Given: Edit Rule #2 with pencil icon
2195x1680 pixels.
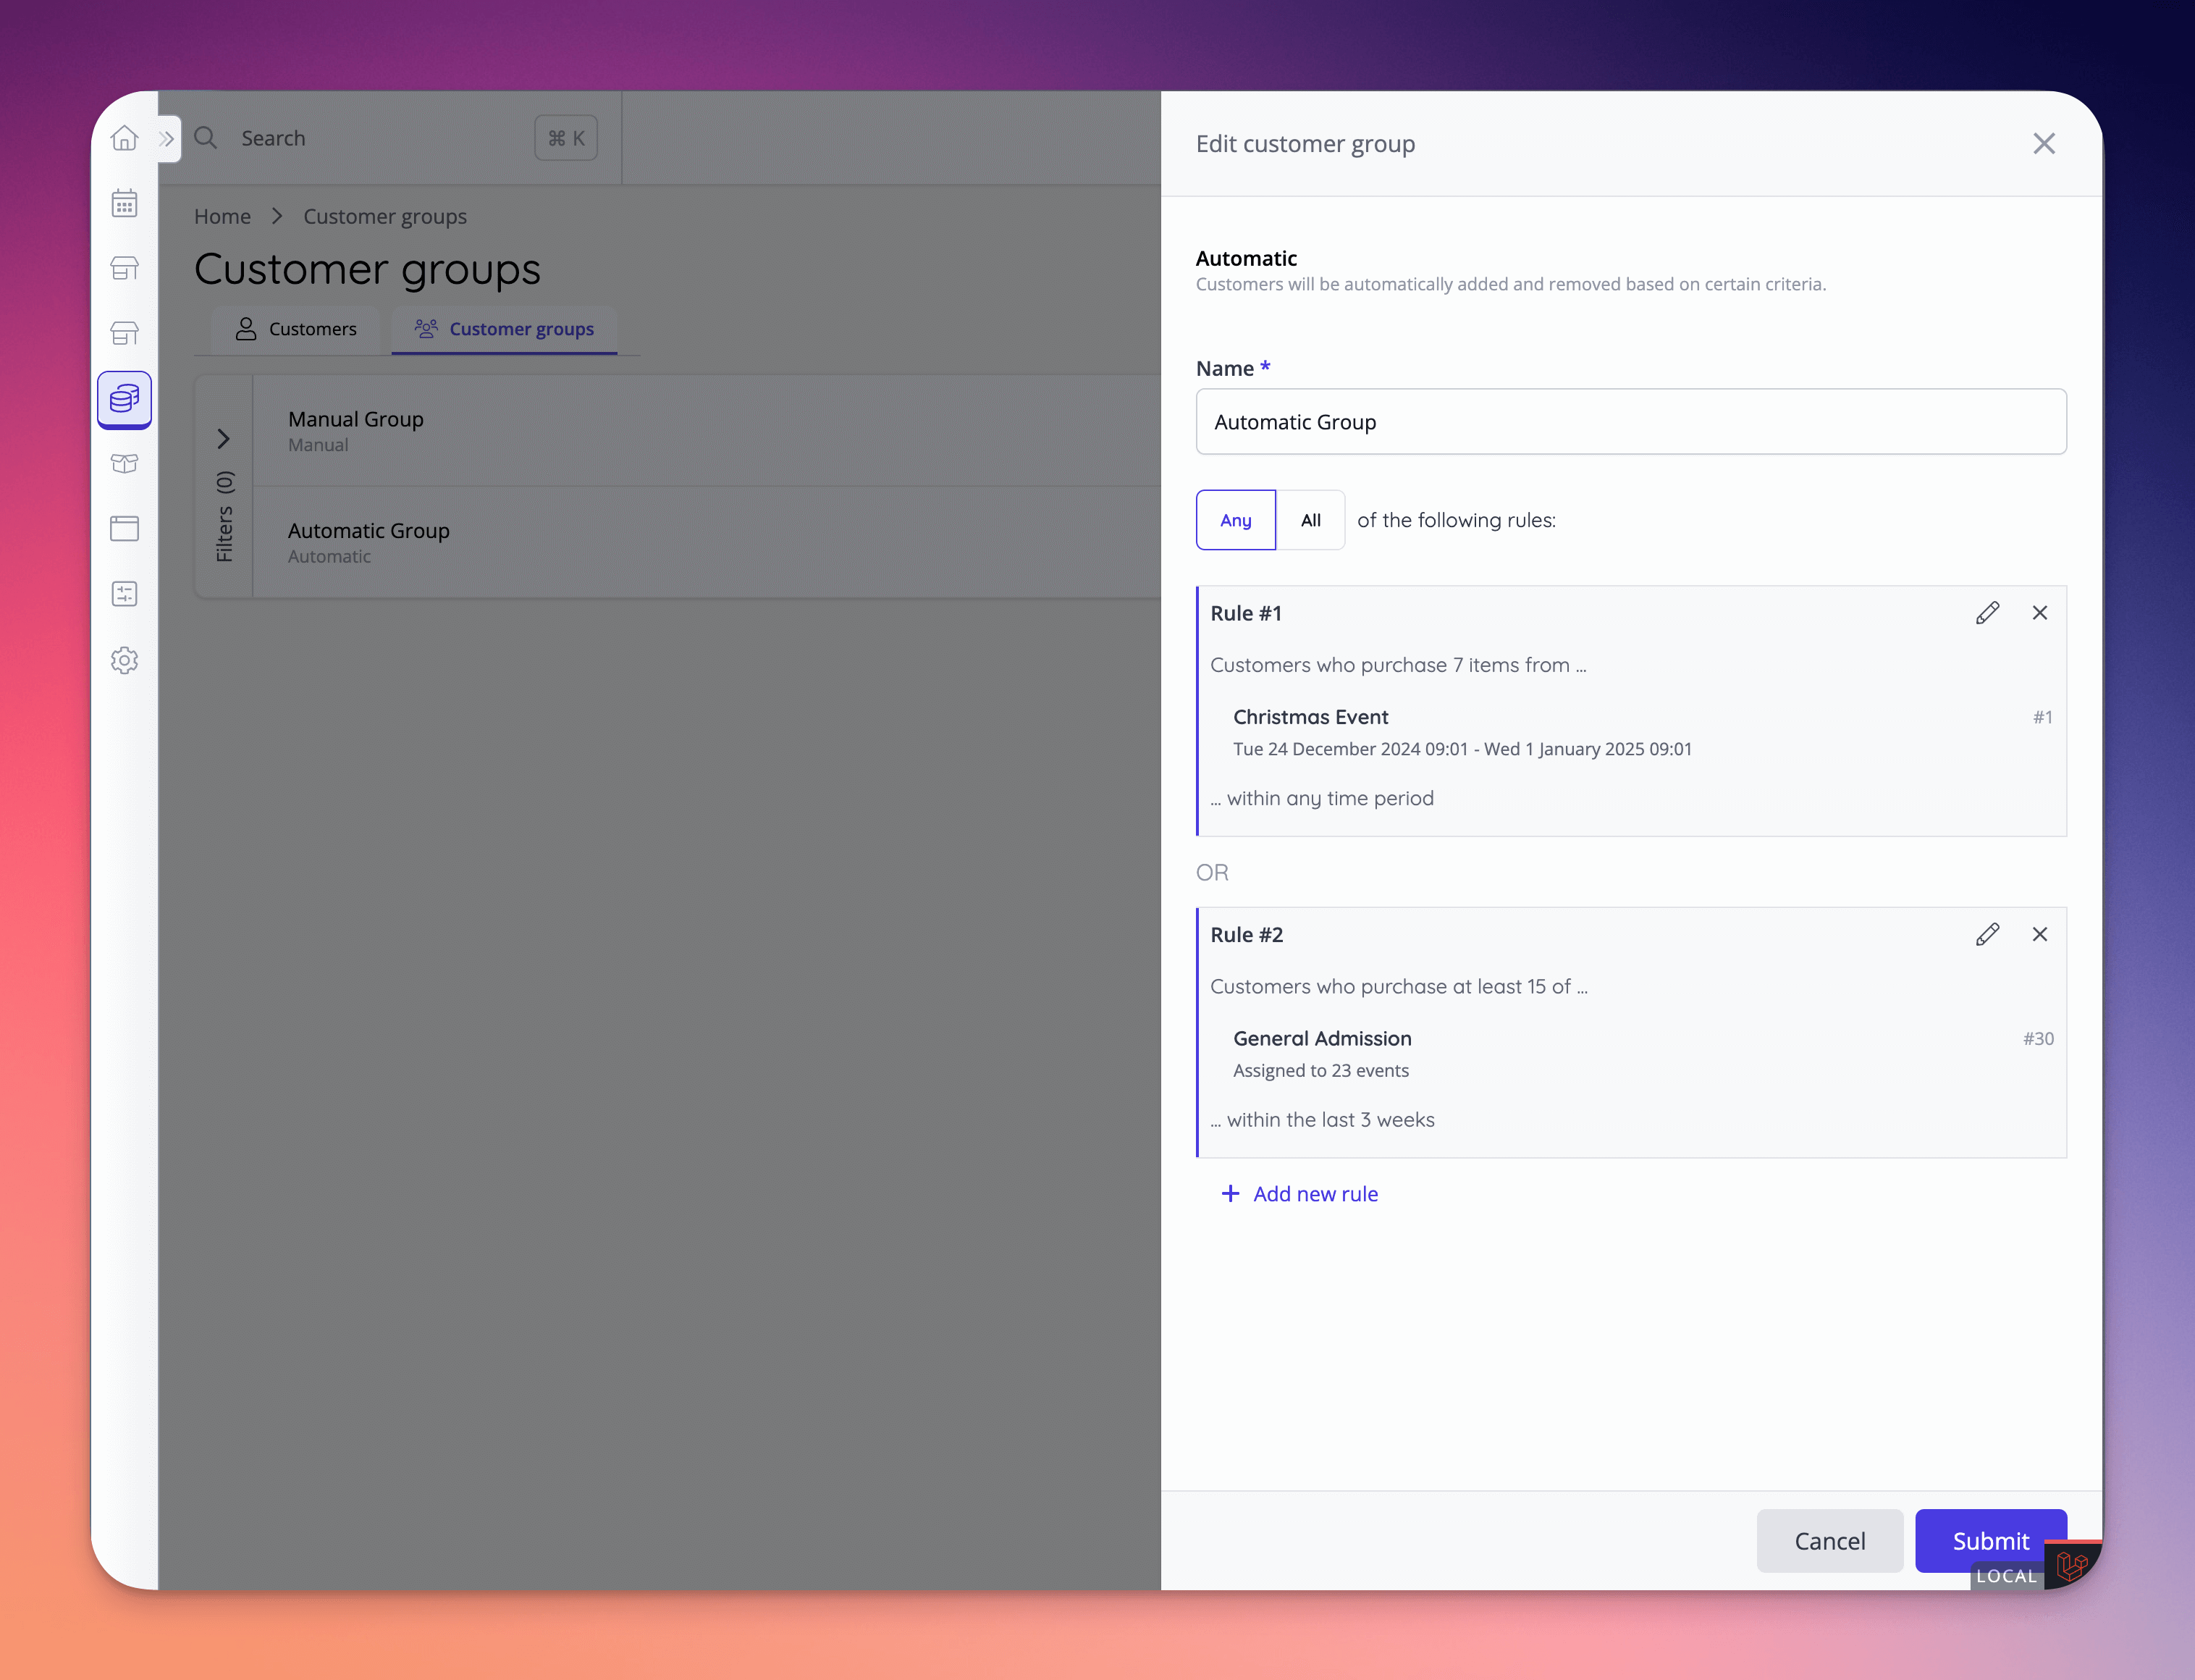Looking at the screenshot, I should pyautogui.click(x=1987, y=934).
